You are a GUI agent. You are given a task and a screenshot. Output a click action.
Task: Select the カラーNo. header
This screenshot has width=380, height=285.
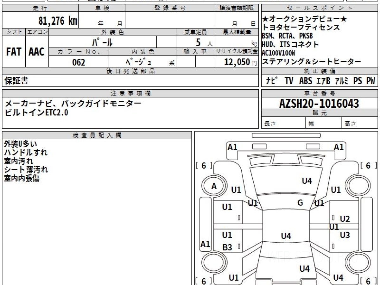click(79, 52)
